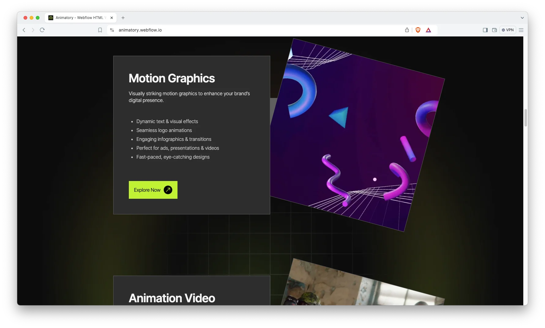This screenshot has height=328, width=545.
Task: Click the page's vertical scrollbar thumb
Action: pyautogui.click(x=525, y=118)
